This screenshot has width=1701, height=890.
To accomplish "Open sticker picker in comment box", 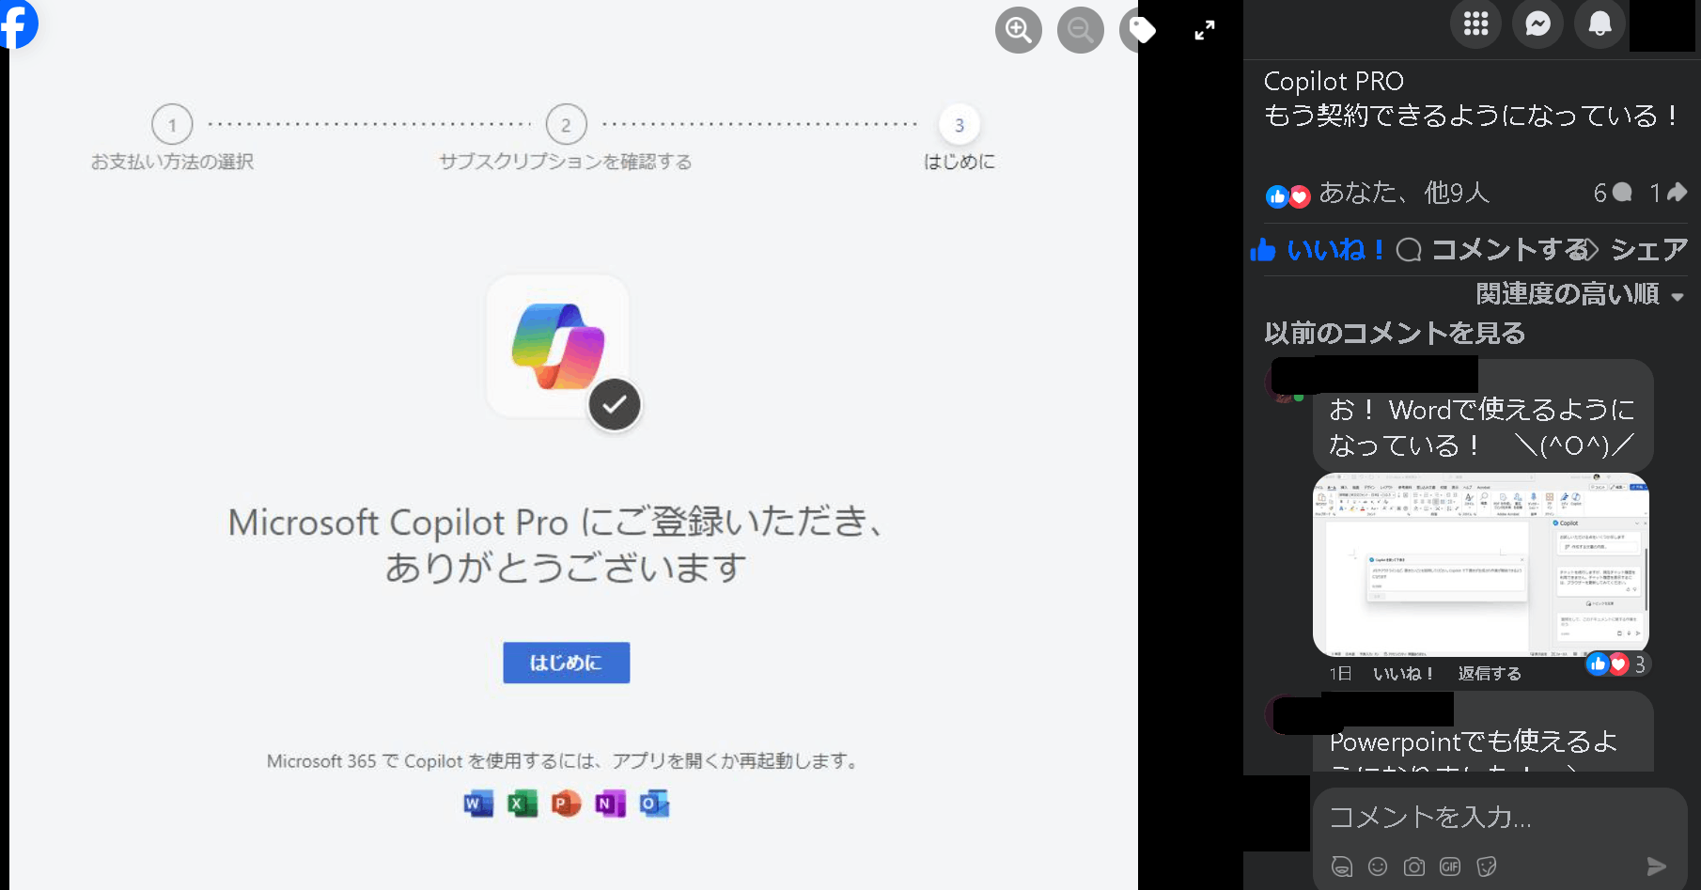I will click(x=1486, y=867).
